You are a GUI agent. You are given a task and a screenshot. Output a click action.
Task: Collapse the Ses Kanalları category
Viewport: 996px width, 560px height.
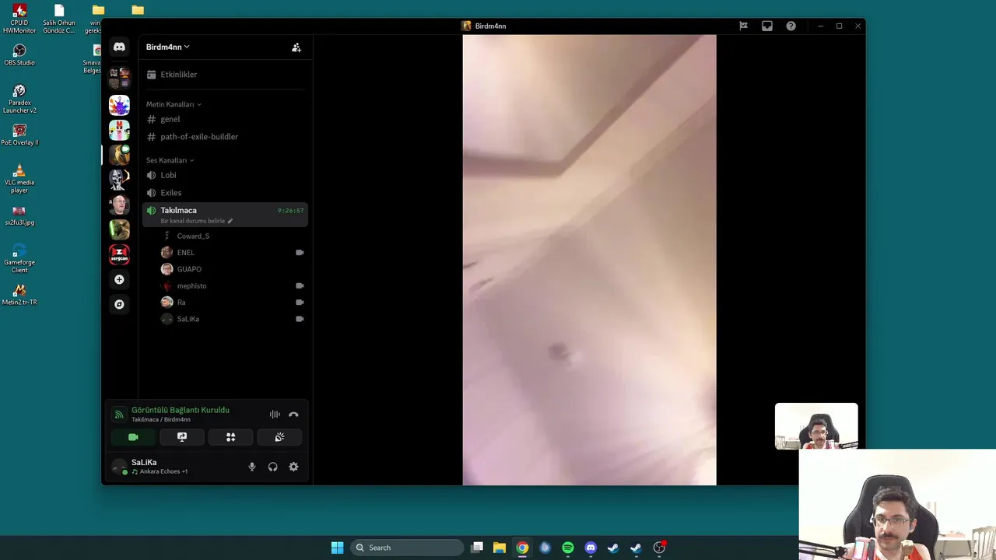[170, 160]
